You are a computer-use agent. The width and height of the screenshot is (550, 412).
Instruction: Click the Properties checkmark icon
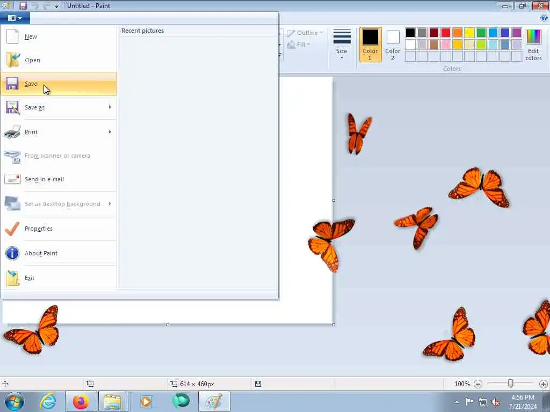coord(12,229)
